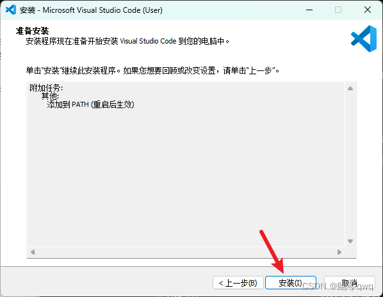Click the 安装(I) install button
Screen dimensions: 383x297
(x=291, y=283)
